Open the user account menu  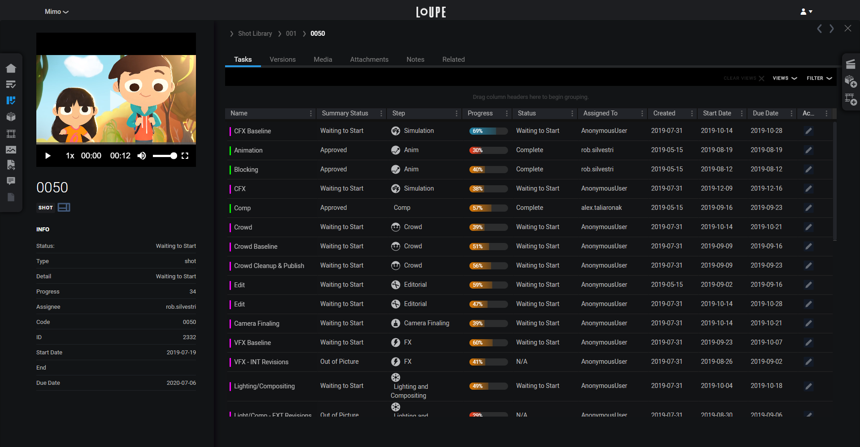click(806, 12)
